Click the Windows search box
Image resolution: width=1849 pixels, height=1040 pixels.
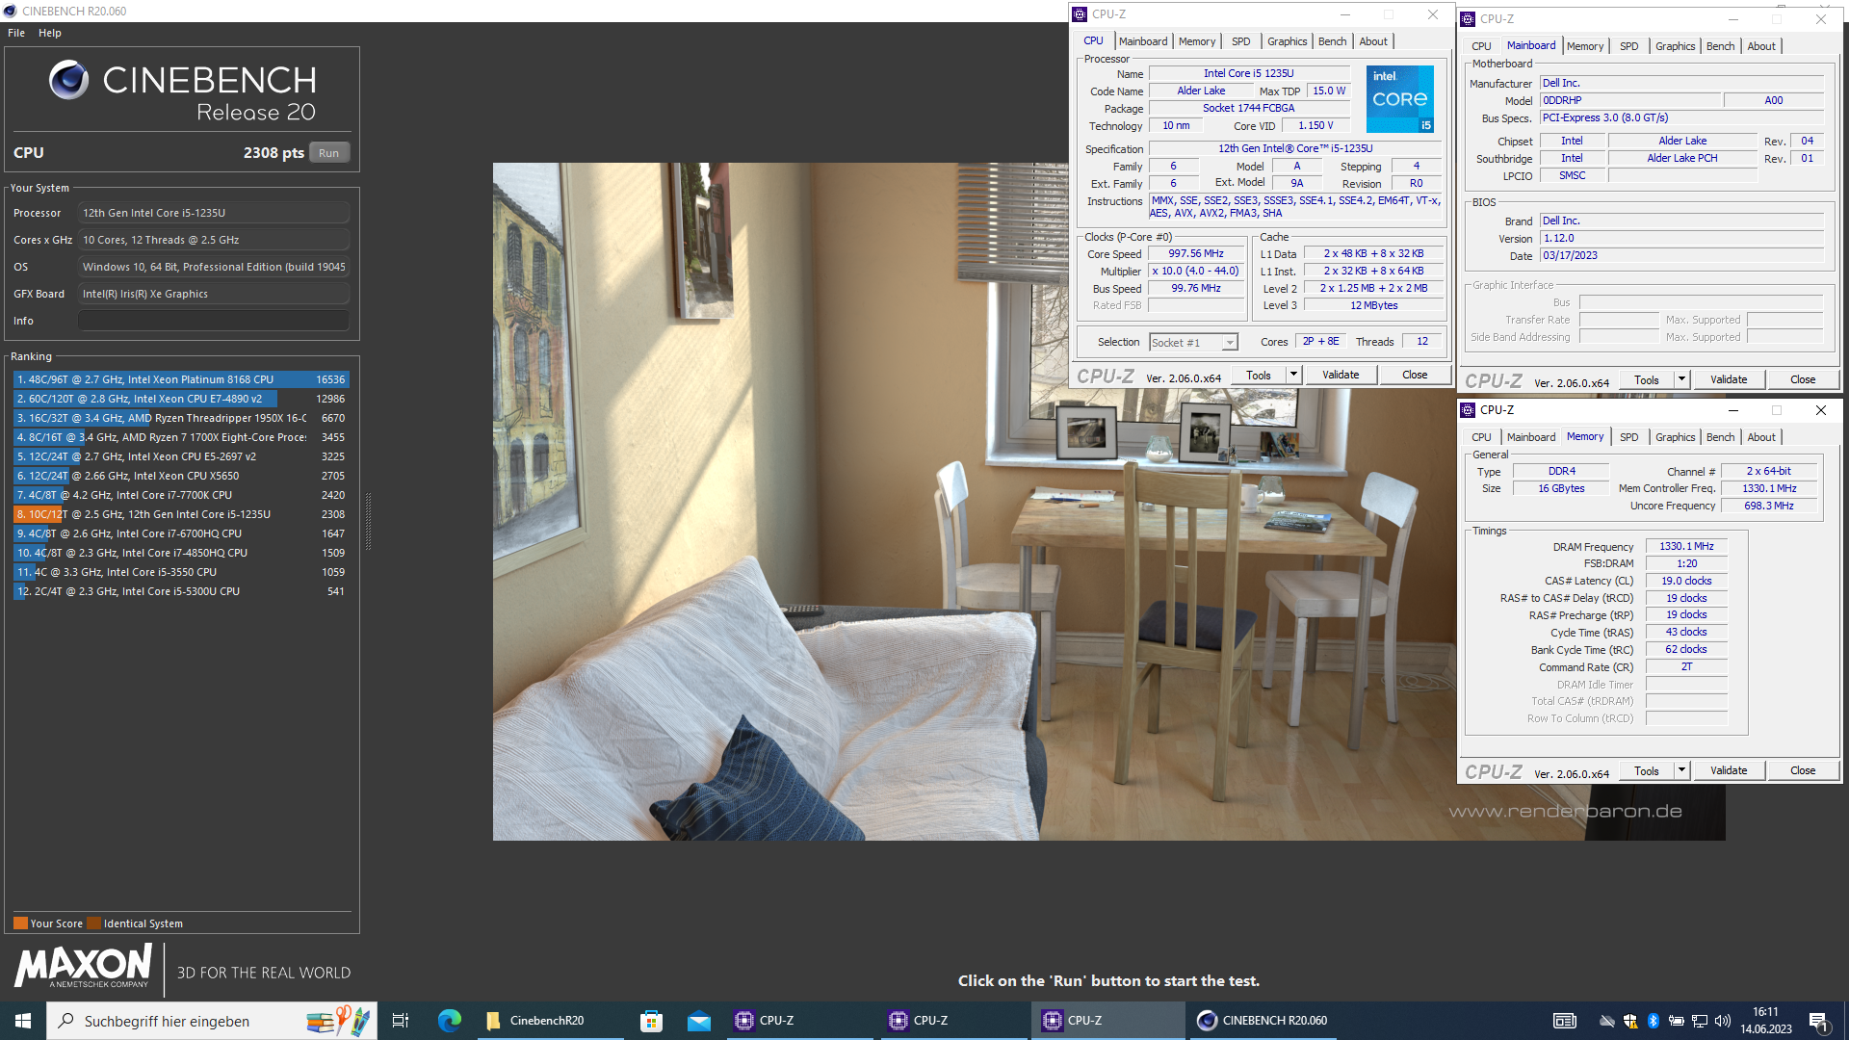(x=211, y=1021)
